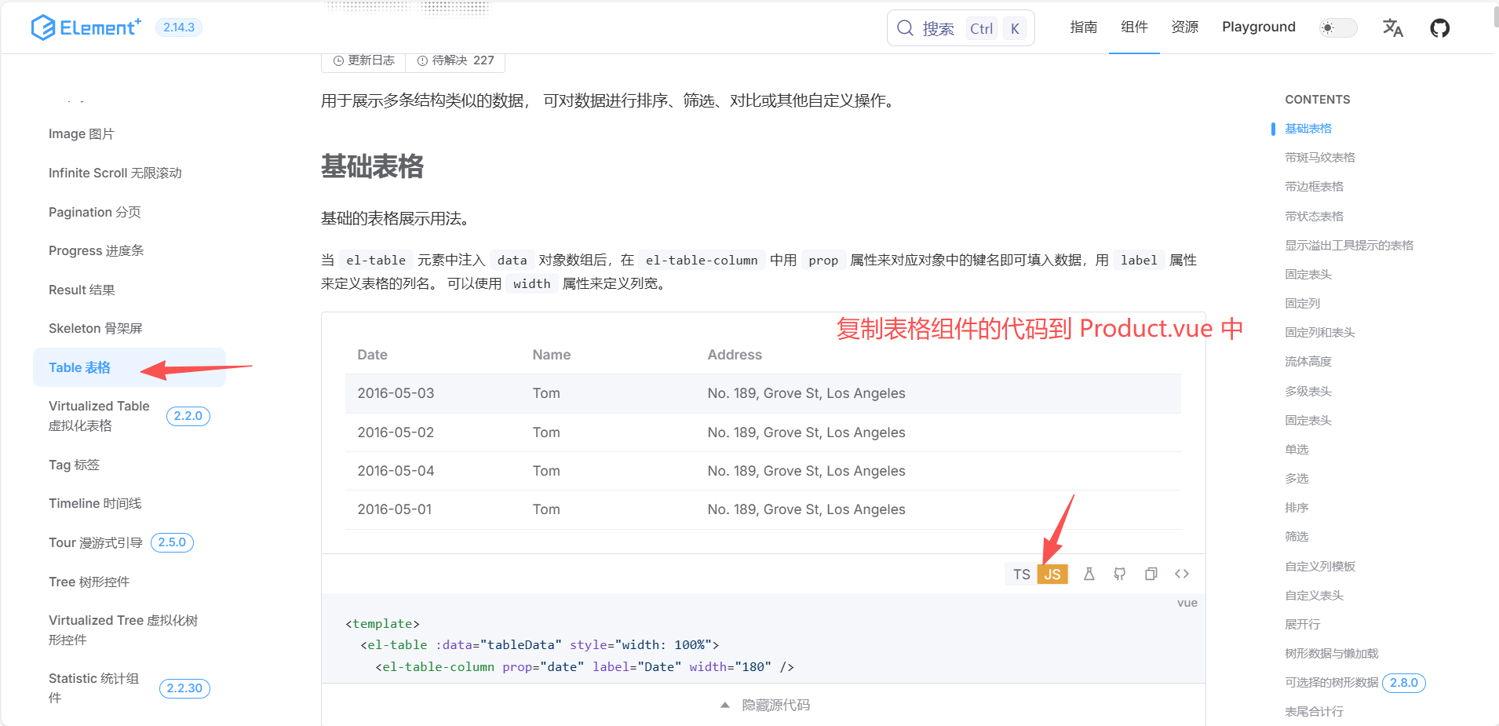Jump to 排序 in contents

[1297, 508]
